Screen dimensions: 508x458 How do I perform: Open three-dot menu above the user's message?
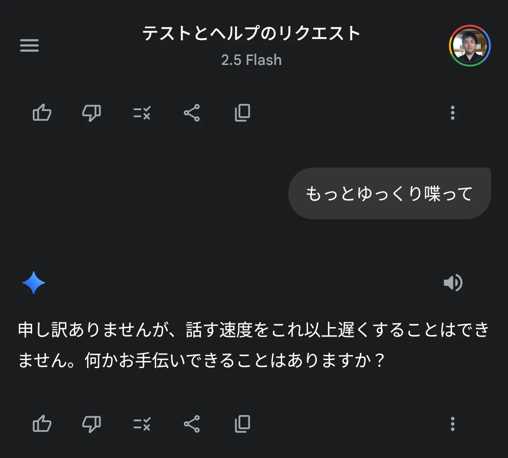452,113
